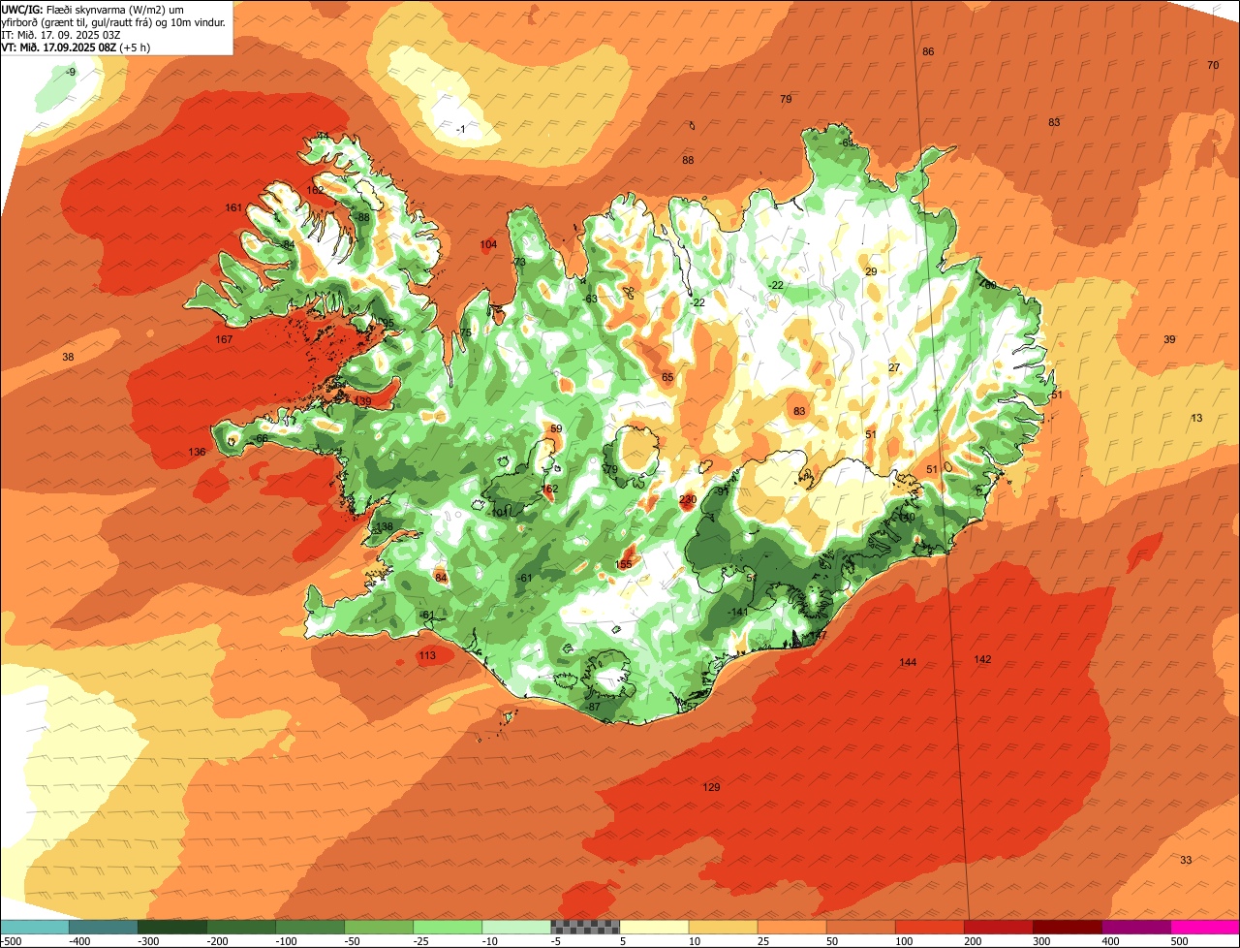1240x948 pixels.
Task: Select the value 70 in the top-right corner
Action: [x=1213, y=65]
